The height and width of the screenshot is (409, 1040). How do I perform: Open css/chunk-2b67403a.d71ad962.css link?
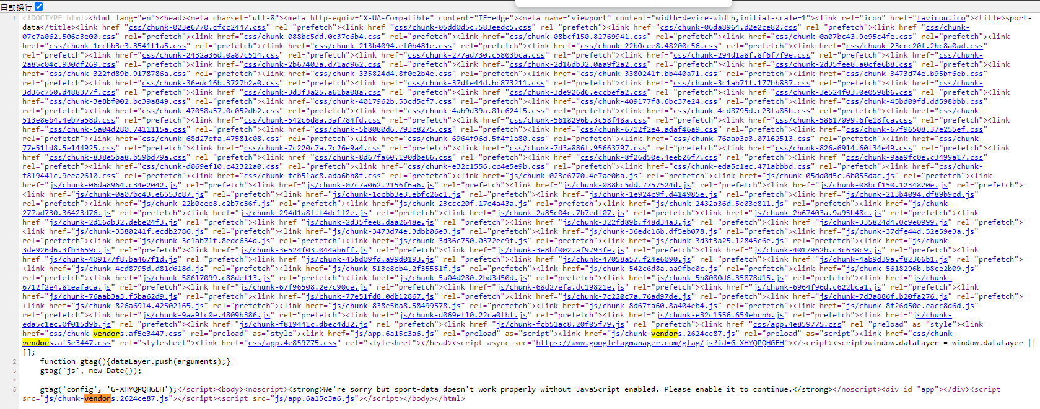click(x=312, y=64)
